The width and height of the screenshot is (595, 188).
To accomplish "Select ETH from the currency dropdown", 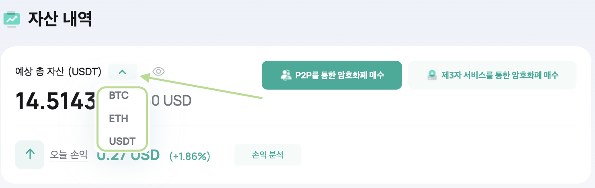I will pyautogui.click(x=119, y=118).
